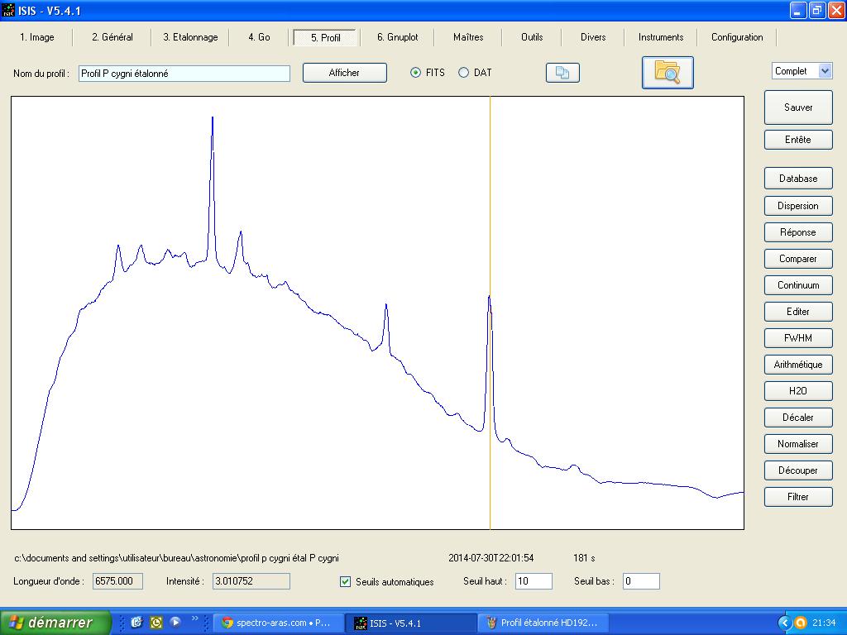Launch media player from quick launch bar

click(175, 622)
